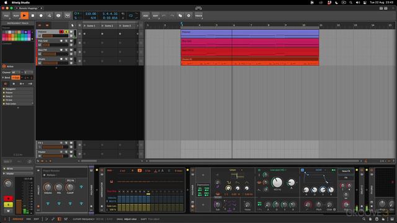Solo the Poly Grid track
397x223 pixels.
click(66, 41)
